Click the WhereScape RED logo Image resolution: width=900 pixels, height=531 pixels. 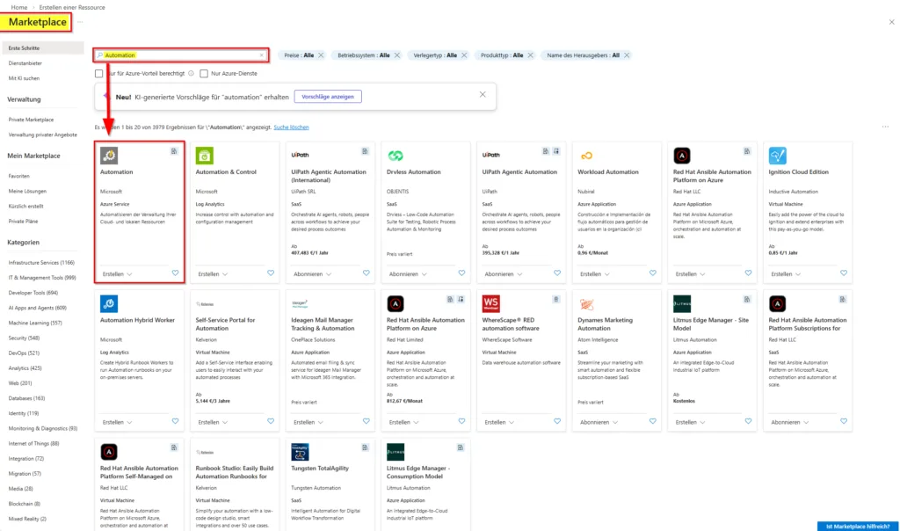491,304
